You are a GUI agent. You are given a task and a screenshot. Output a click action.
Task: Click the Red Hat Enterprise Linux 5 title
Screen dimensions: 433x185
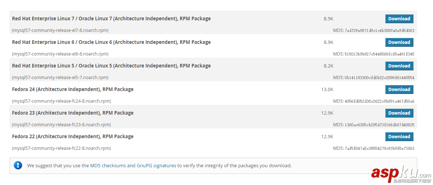(111, 66)
